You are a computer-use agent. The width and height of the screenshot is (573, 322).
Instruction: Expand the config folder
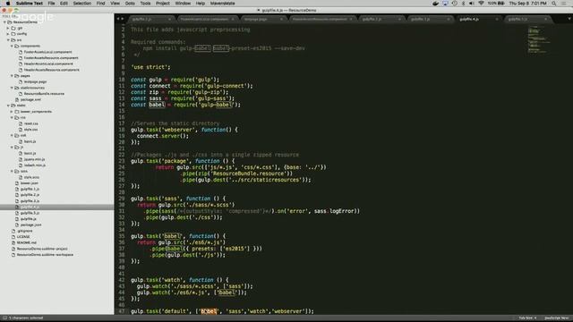point(8,34)
